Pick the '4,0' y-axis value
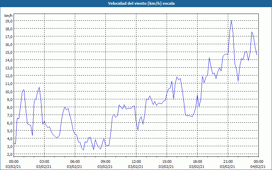 [10, 139]
